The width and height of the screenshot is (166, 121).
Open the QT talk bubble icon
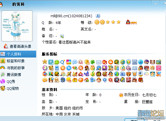75,62
